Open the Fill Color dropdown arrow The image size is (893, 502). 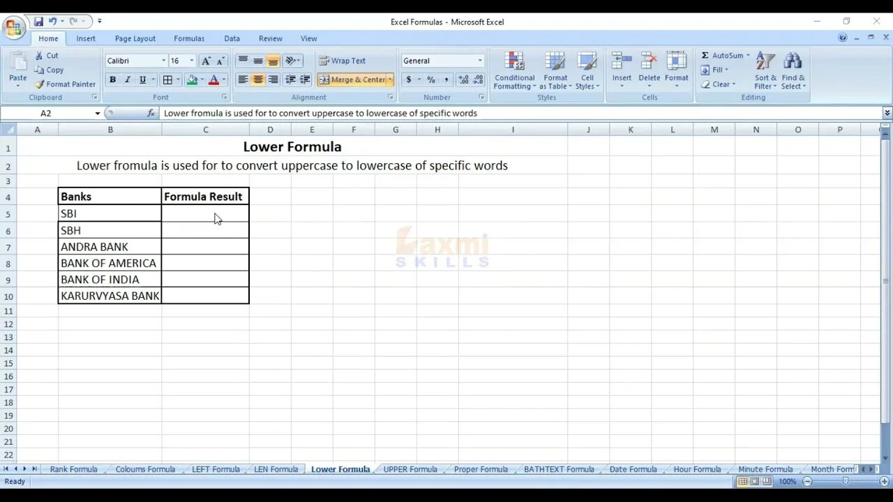click(x=202, y=79)
